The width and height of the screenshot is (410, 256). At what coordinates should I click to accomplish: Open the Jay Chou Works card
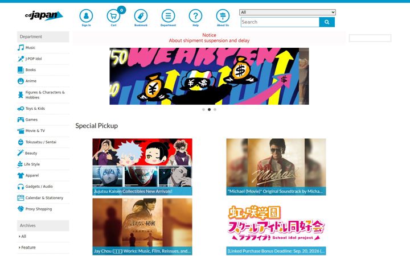coord(142,226)
